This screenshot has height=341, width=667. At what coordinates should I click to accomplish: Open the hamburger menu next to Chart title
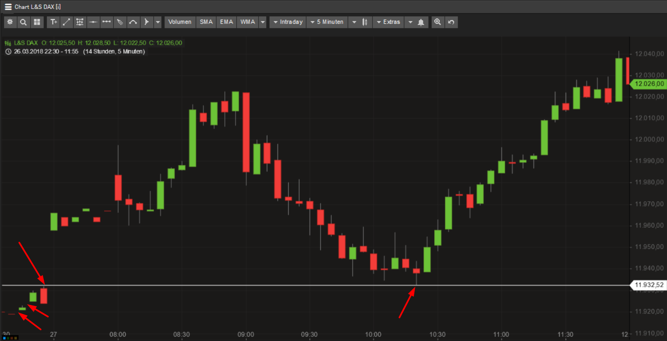(x=8, y=7)
